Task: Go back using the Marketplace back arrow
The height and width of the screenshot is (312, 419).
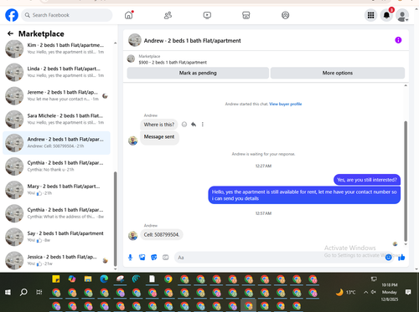Action: tap(10, 33)
